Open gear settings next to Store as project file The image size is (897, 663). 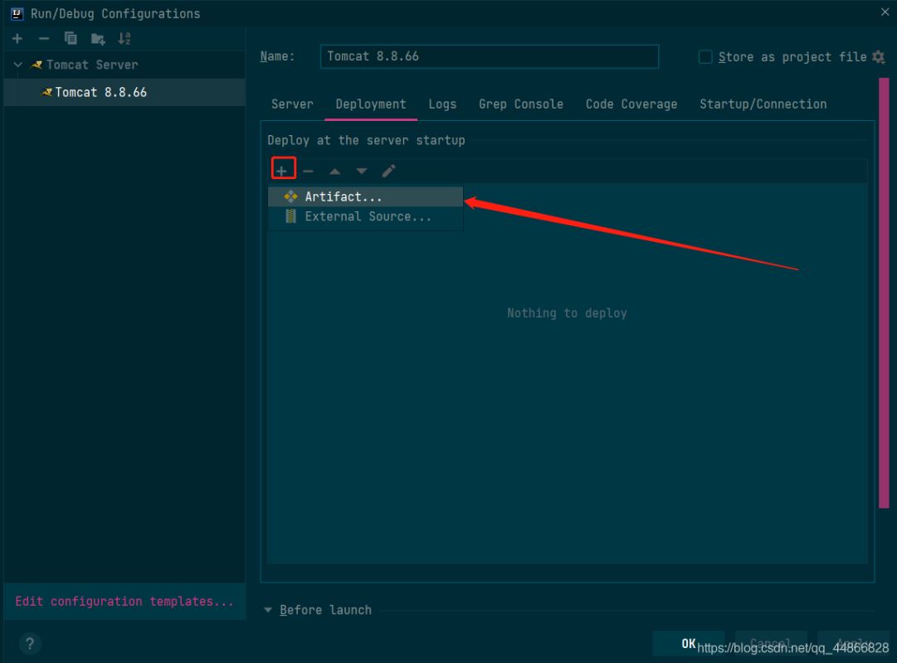coord(879,57)
